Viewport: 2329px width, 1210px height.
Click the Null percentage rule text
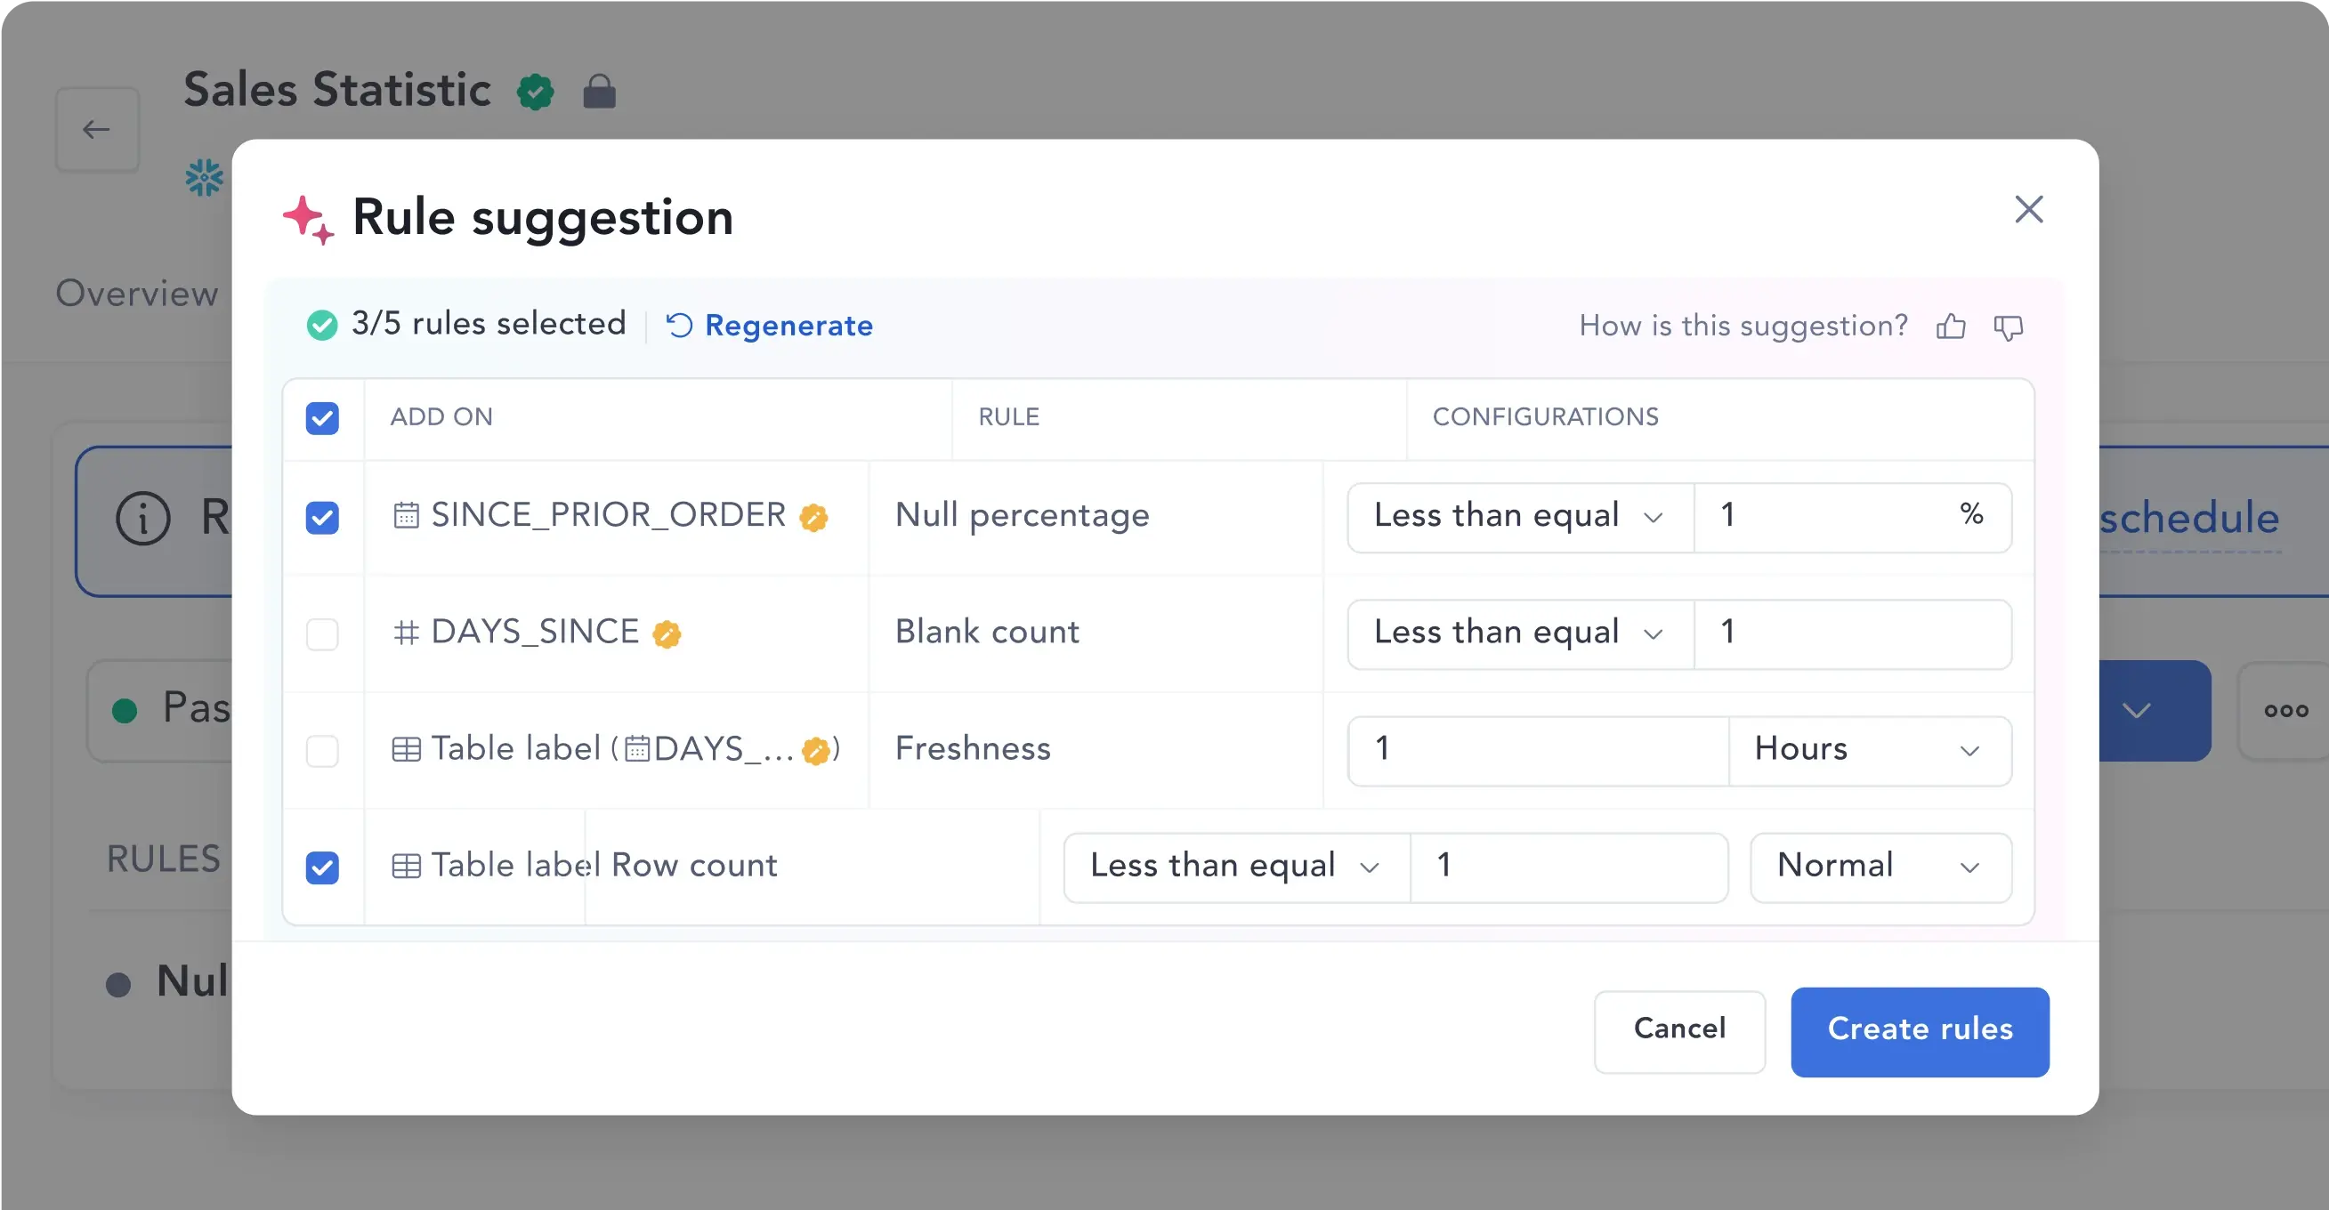[1022, 516]
